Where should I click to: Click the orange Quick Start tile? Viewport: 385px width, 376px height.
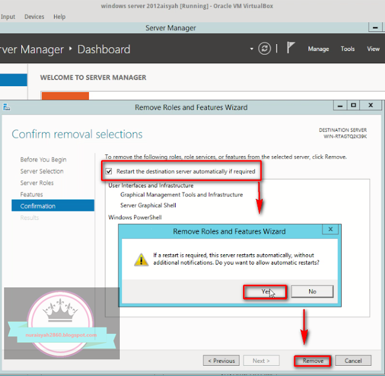[65, 96]
